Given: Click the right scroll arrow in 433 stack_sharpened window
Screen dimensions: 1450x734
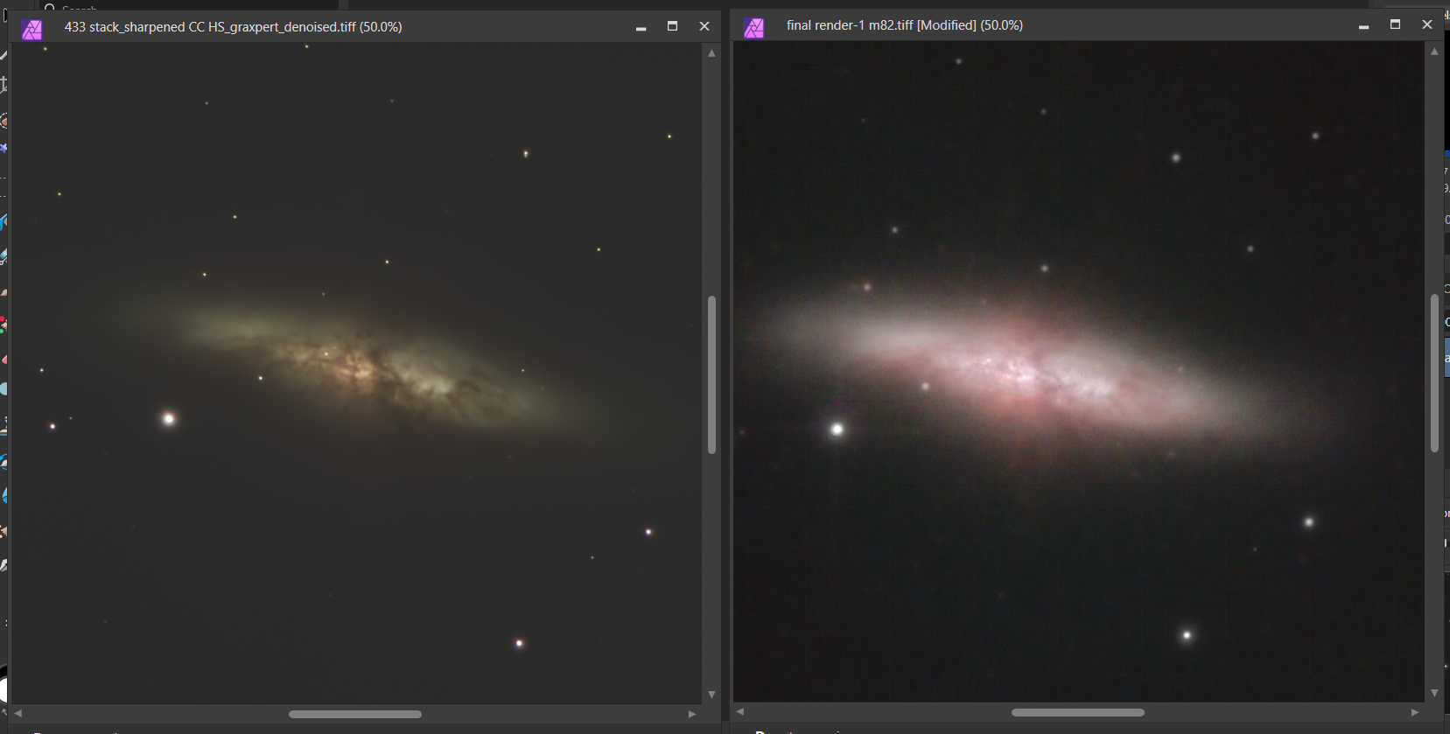Looking at the screenshot, I should tap(692, 714).
